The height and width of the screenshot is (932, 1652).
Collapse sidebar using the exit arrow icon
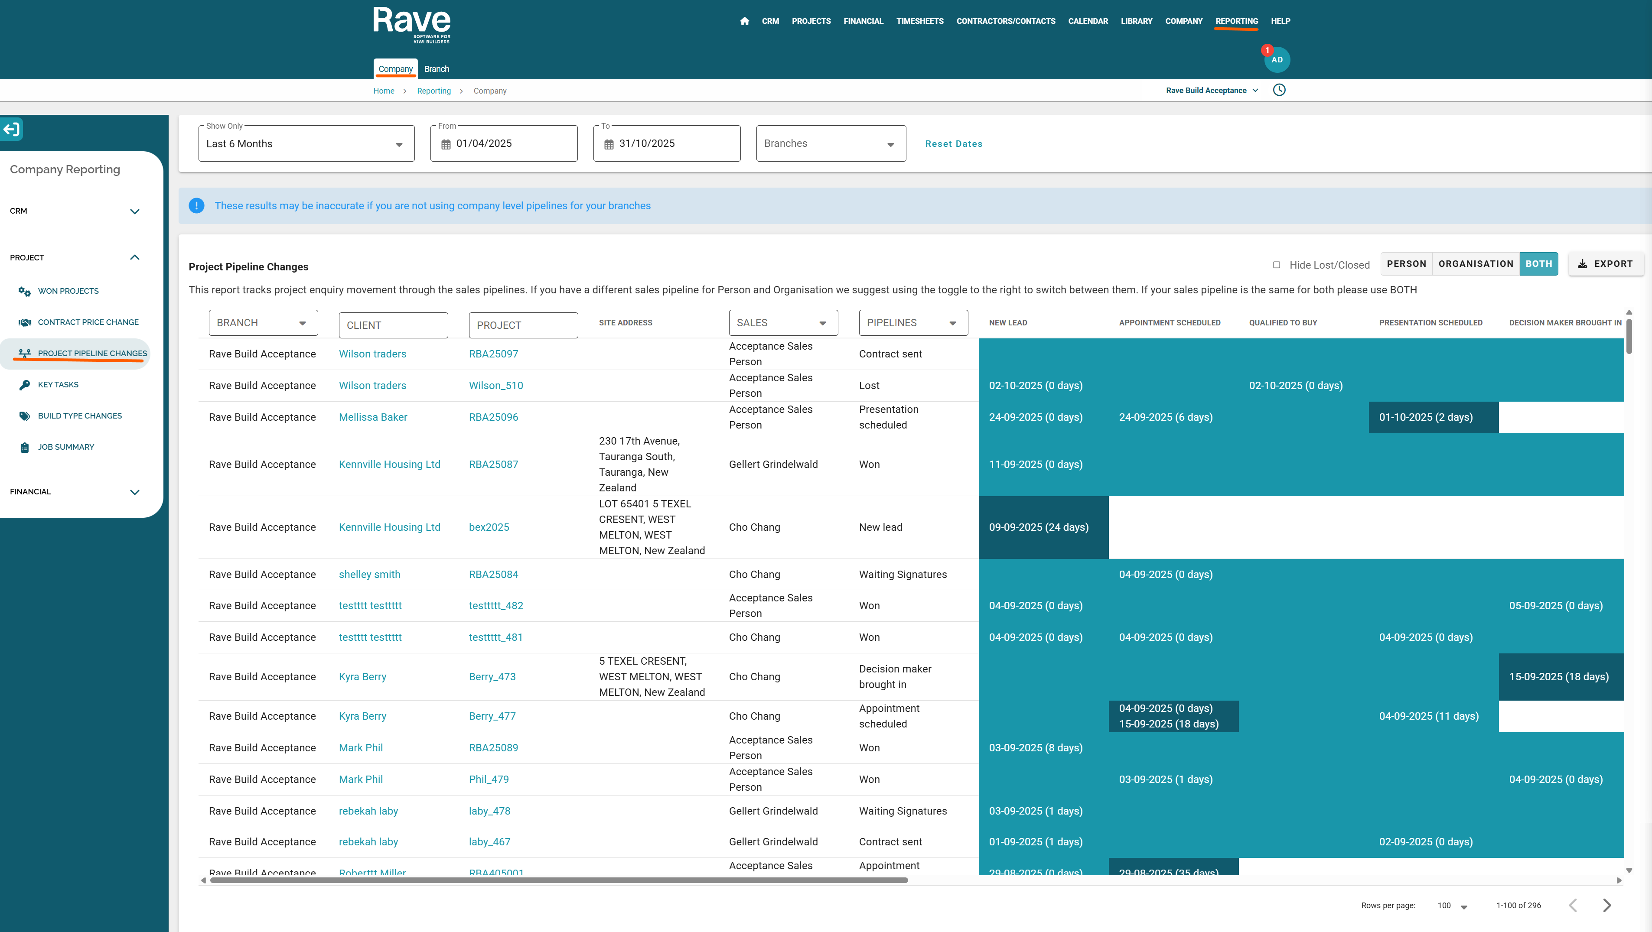coord(12,130)
